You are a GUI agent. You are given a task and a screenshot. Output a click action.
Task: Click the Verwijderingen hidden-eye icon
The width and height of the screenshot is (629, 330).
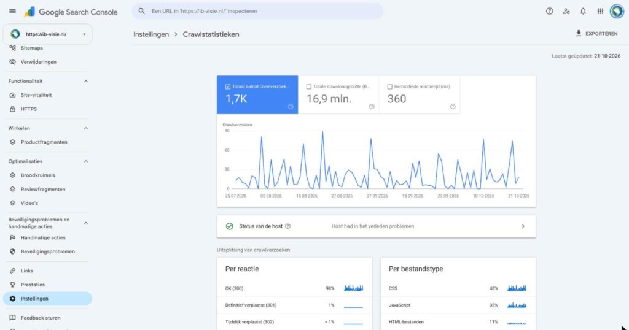pos(12,62)
